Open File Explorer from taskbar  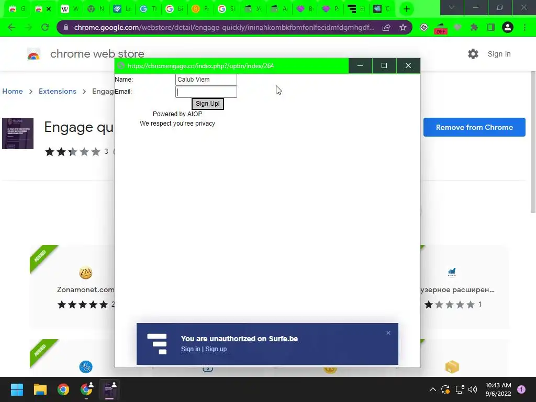pyautogui.click(x=40, y=389)
